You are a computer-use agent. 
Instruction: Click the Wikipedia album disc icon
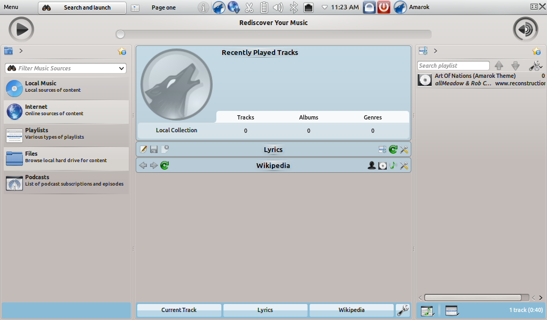point(382,166)
